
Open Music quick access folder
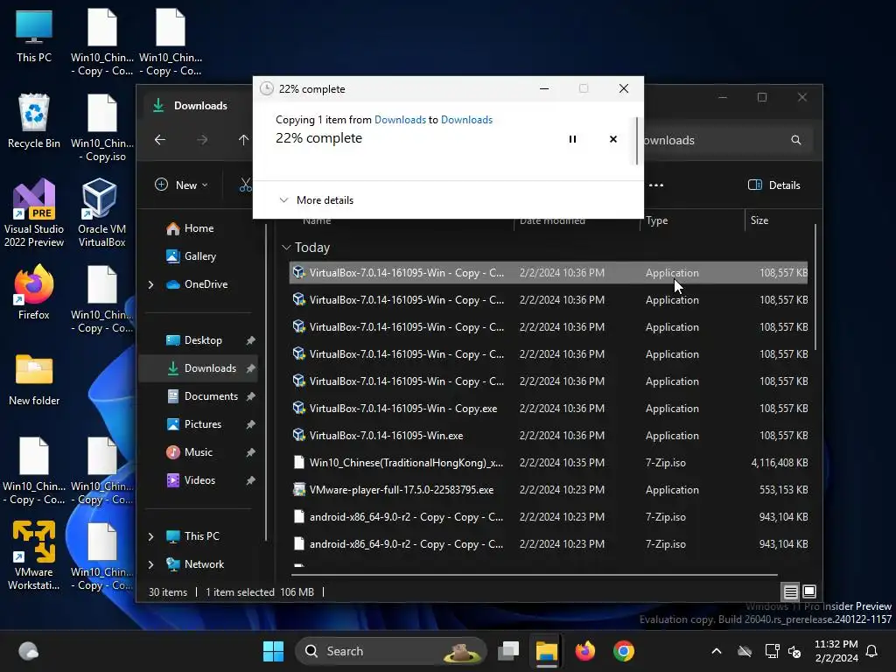pos(199,452)
